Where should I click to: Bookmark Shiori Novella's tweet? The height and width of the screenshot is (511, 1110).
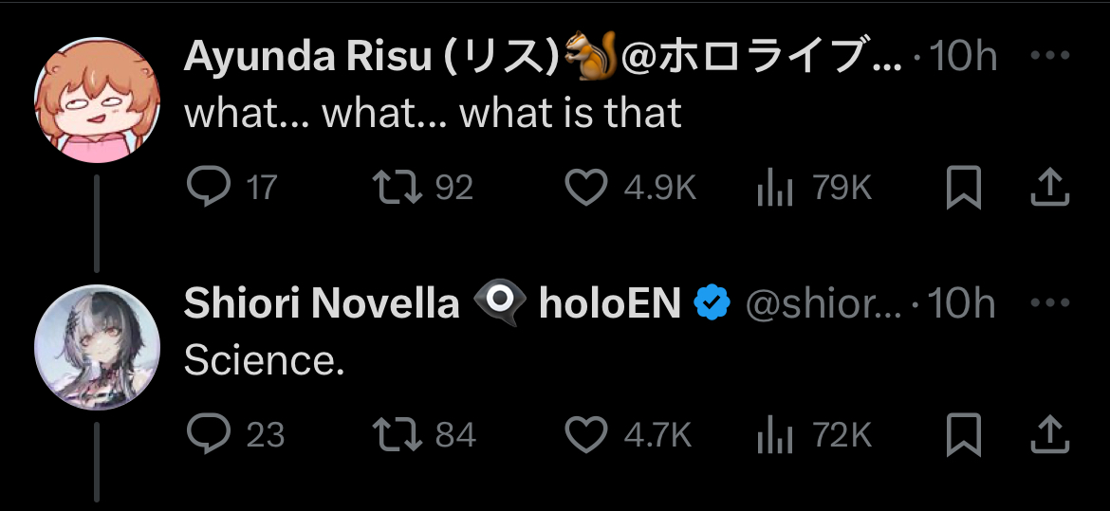(x=964, y=434)
